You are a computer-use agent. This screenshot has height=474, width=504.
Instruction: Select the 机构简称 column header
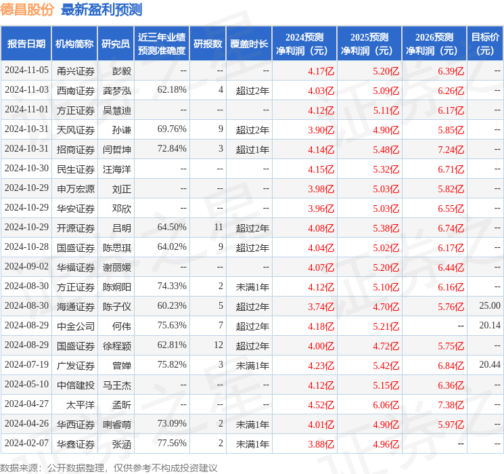[74, 44]
